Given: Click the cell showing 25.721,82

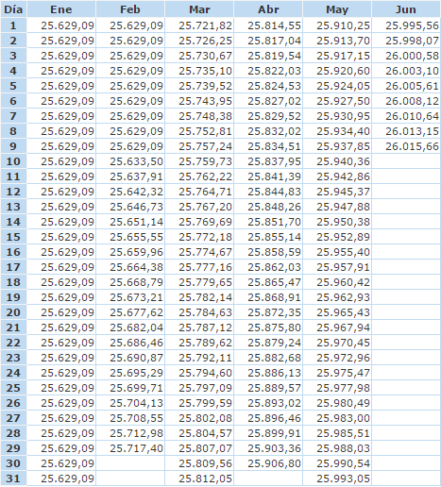Looking at the screenshot, I should point(199,25).
